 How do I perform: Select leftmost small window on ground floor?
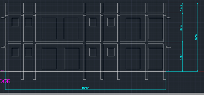[15, 52]
